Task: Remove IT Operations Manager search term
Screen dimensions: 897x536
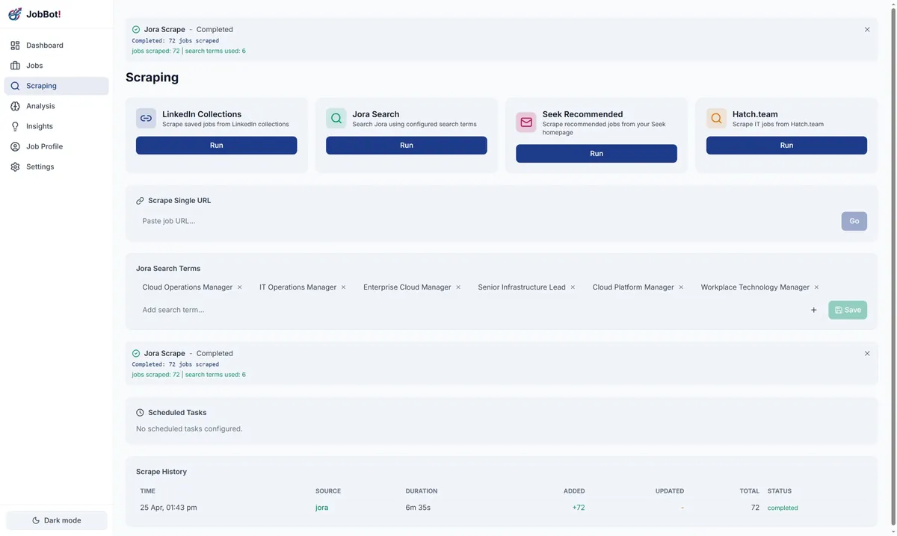Action: pyautogui.click(x=344, y=287)
